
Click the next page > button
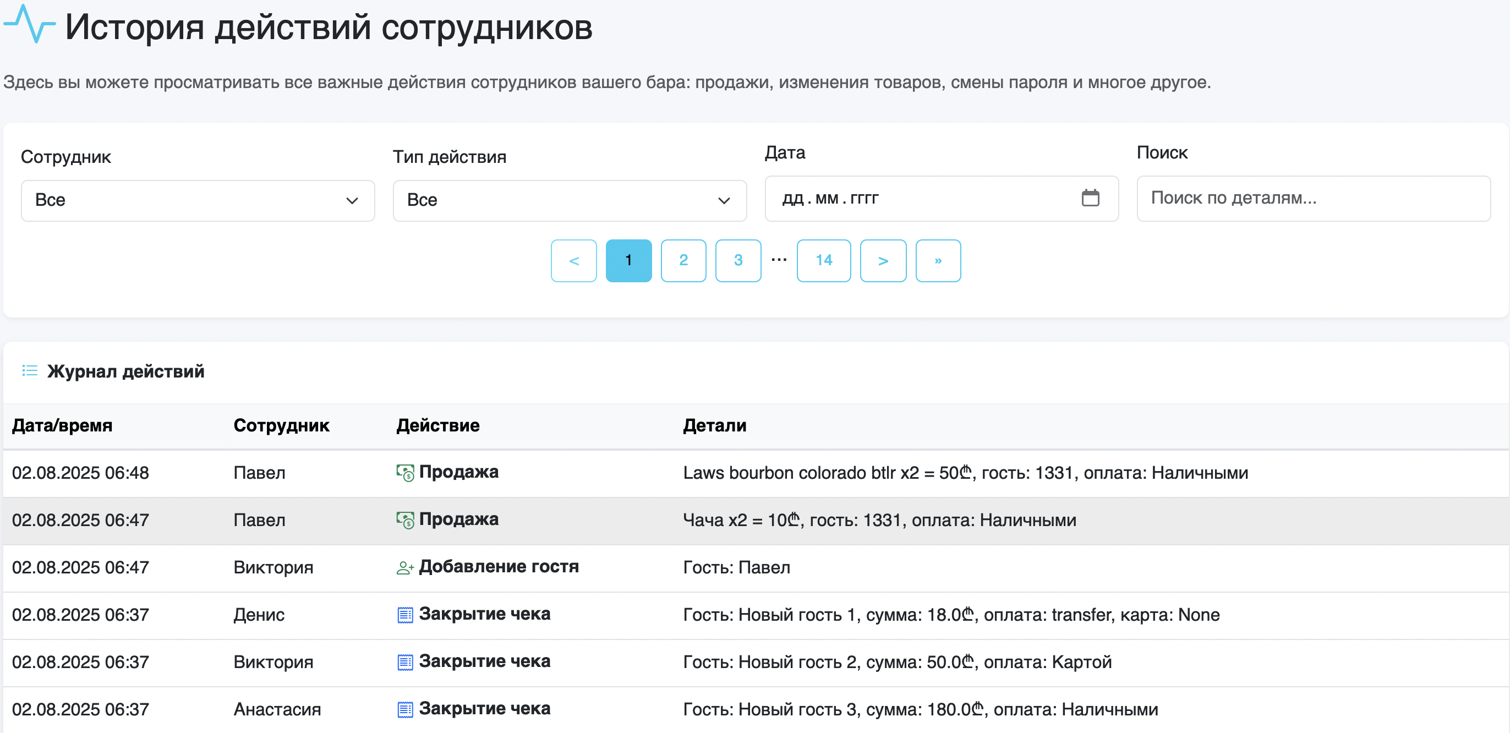click(x=883, y=260)
